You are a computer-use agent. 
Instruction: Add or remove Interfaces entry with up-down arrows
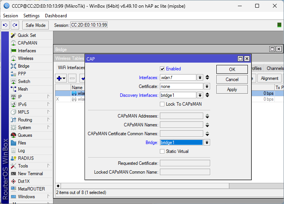click(x=208, y=78)
